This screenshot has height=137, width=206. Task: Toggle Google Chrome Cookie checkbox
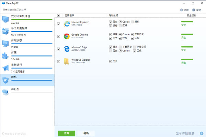point(120,34)
